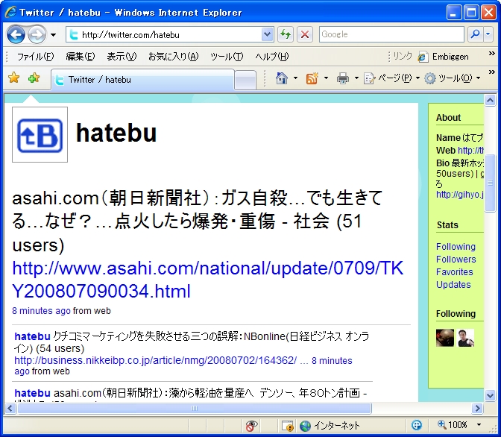The height and width of the screenshot is (437, 501).
Task: Expand command bar overflow chevron
Action: 492,72
